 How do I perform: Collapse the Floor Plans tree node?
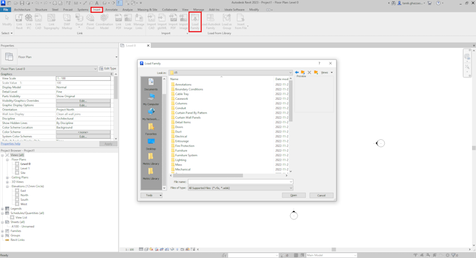point(7,160)
